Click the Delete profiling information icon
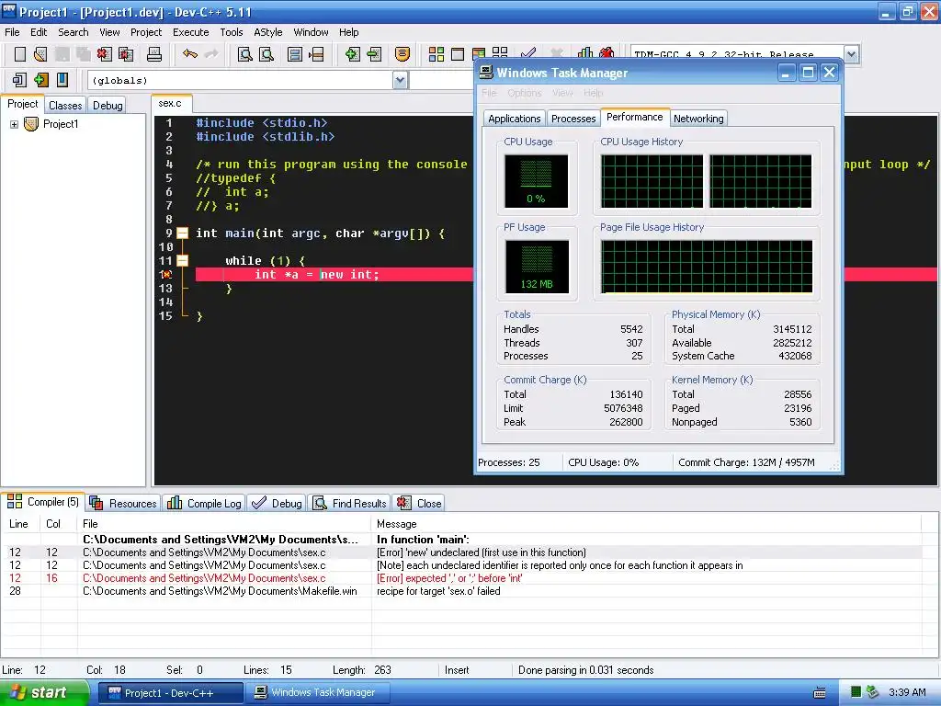941x706 pixels. (x=607, y=52)
